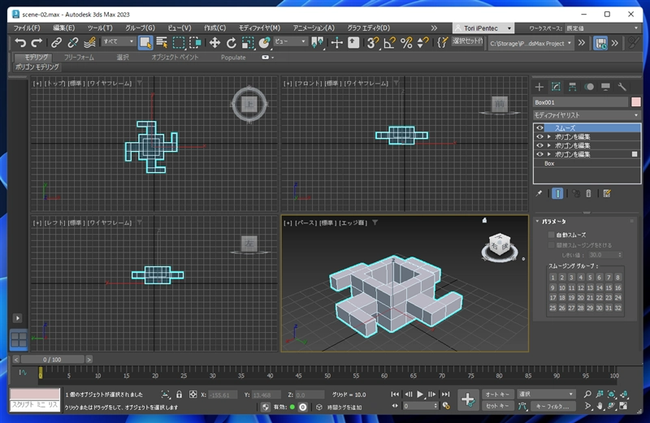
Task: Toggle Show End Result button
Action: [x=557, y=193]
